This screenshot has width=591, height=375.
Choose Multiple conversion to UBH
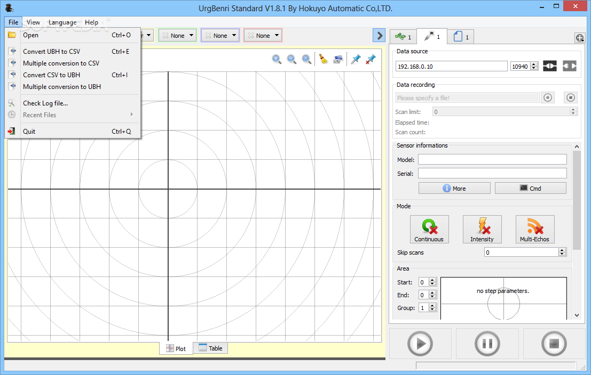[x=73, y=86]
